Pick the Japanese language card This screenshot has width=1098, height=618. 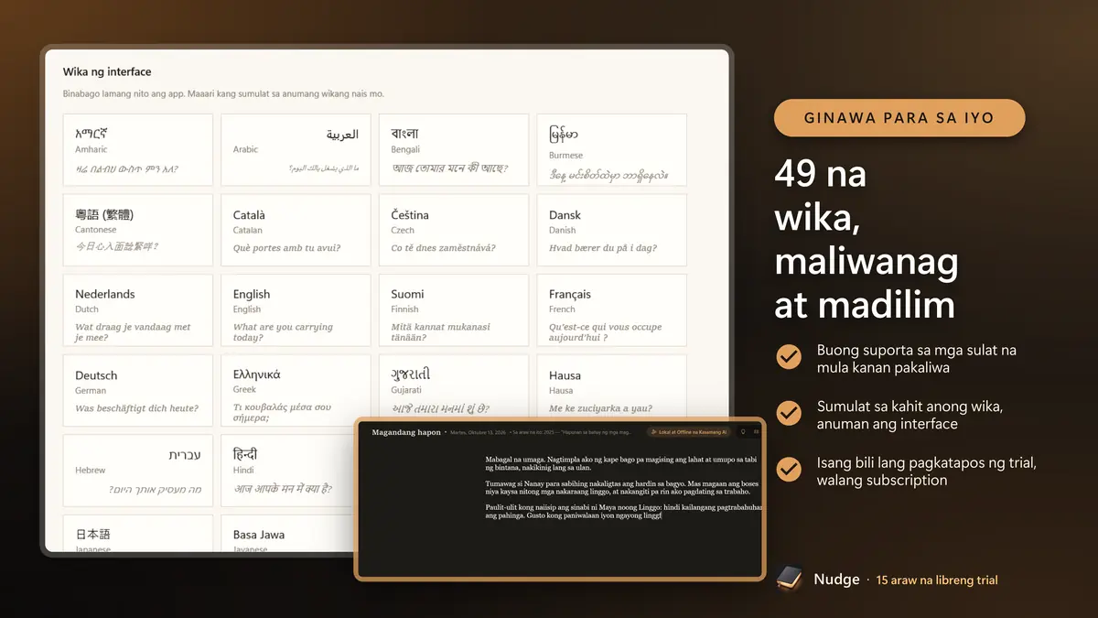(138, 534)
